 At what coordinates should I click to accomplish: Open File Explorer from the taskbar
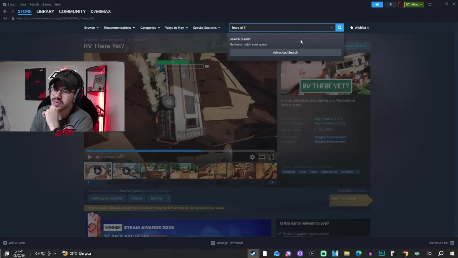[347, 253]
